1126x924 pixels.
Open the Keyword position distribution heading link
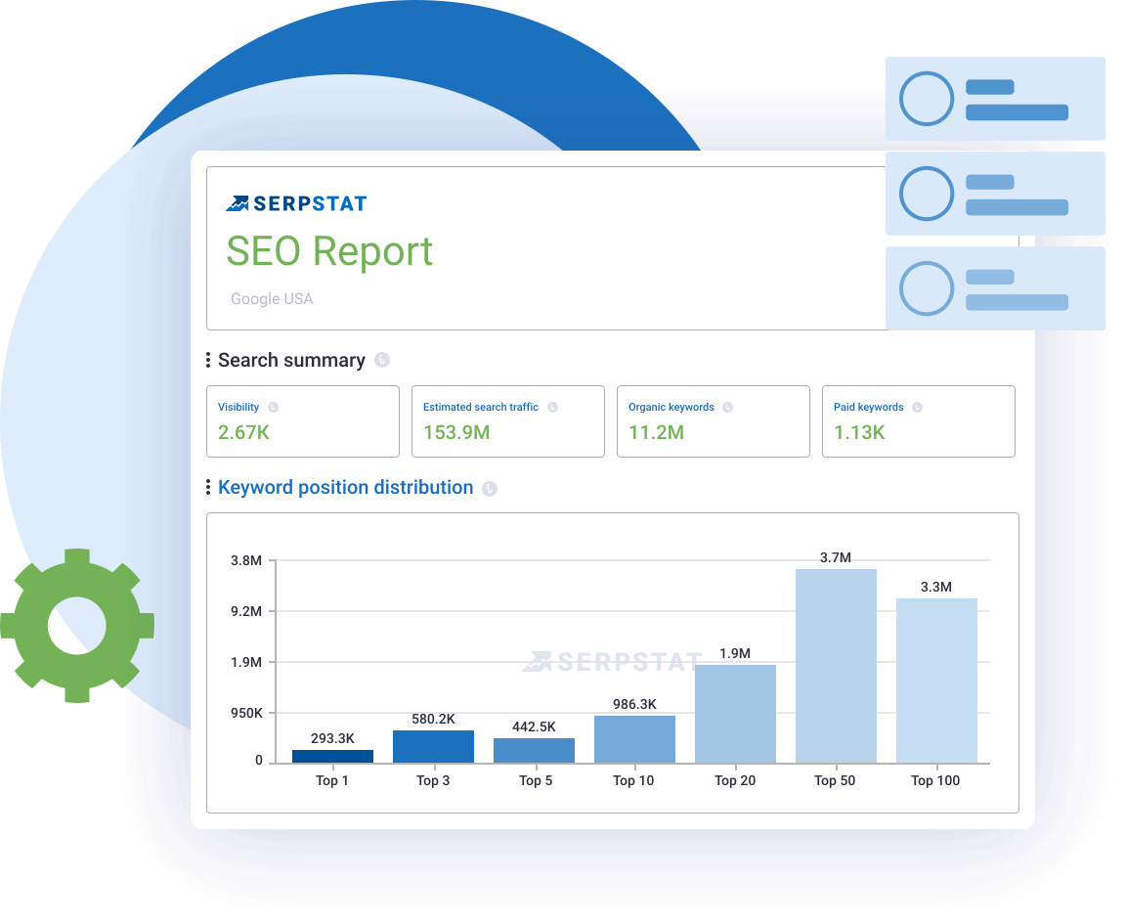345,488
